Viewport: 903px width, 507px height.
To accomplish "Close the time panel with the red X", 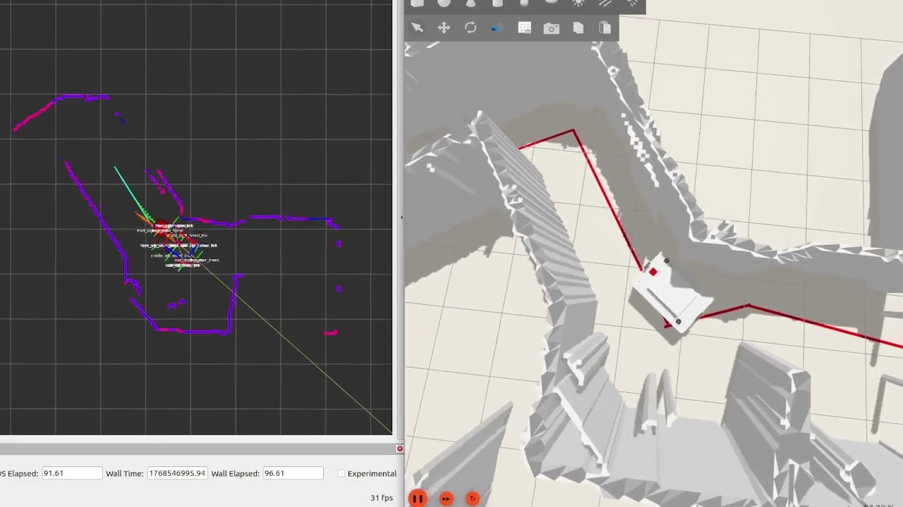I will coord(399,449).
